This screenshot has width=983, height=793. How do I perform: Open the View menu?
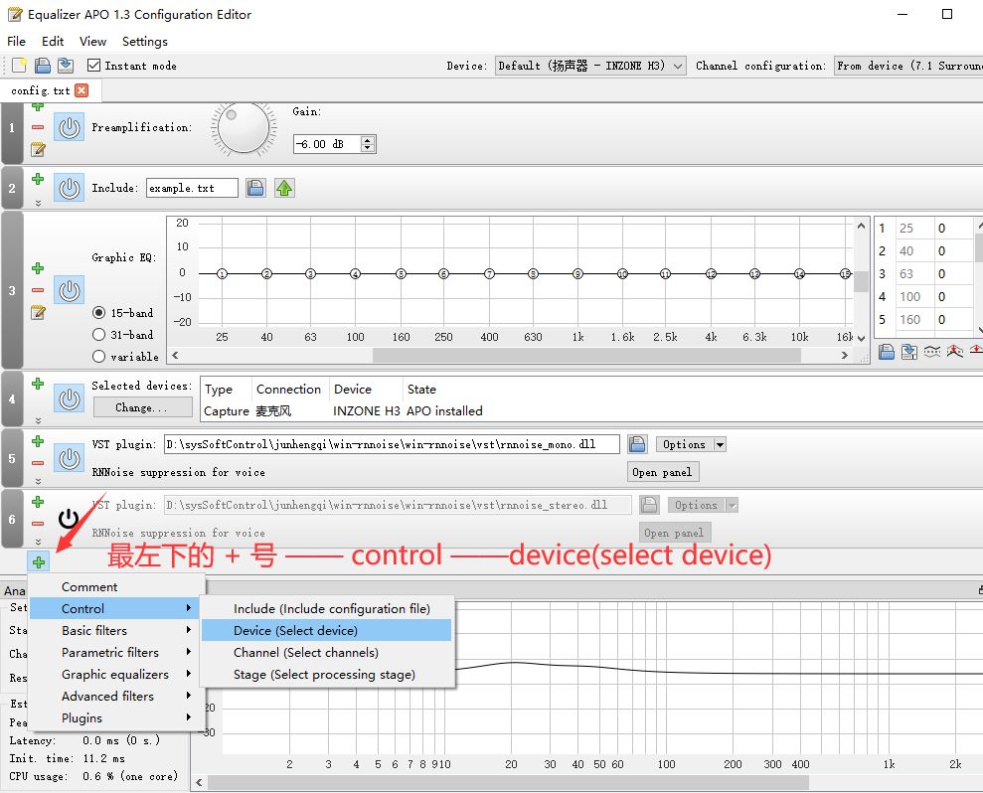[92, 42]
